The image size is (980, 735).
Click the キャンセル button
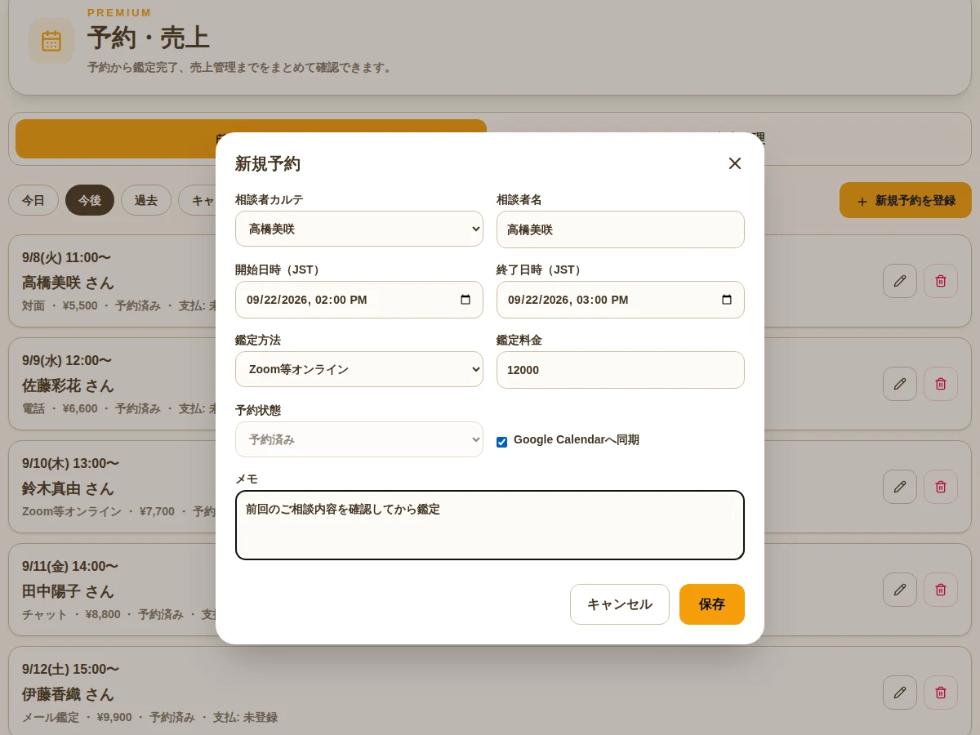point(620,604)
